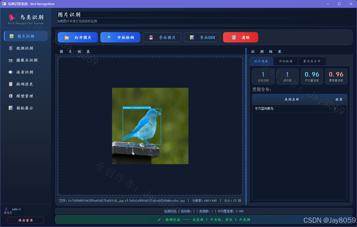Click the 导出CSV text label
This screenshot has height=227, width=357.
click(208, 37)
